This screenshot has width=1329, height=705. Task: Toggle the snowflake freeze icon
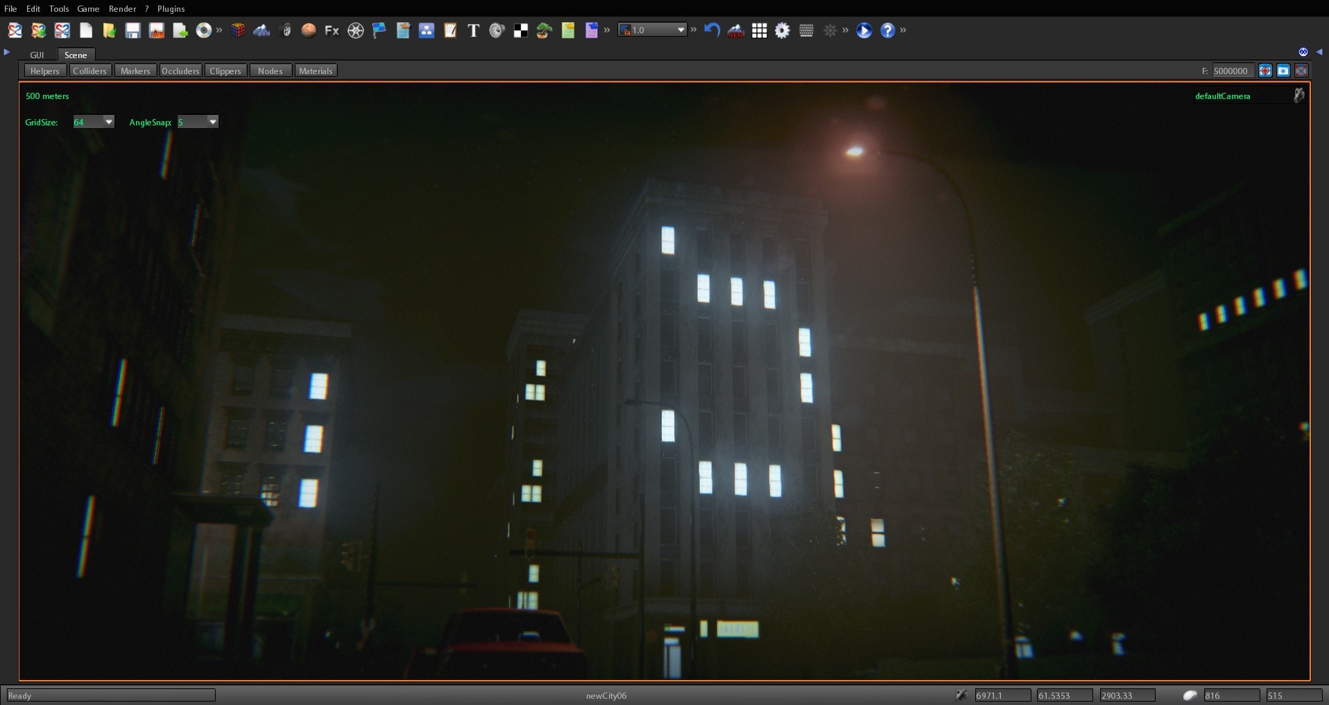coord(830,31)
